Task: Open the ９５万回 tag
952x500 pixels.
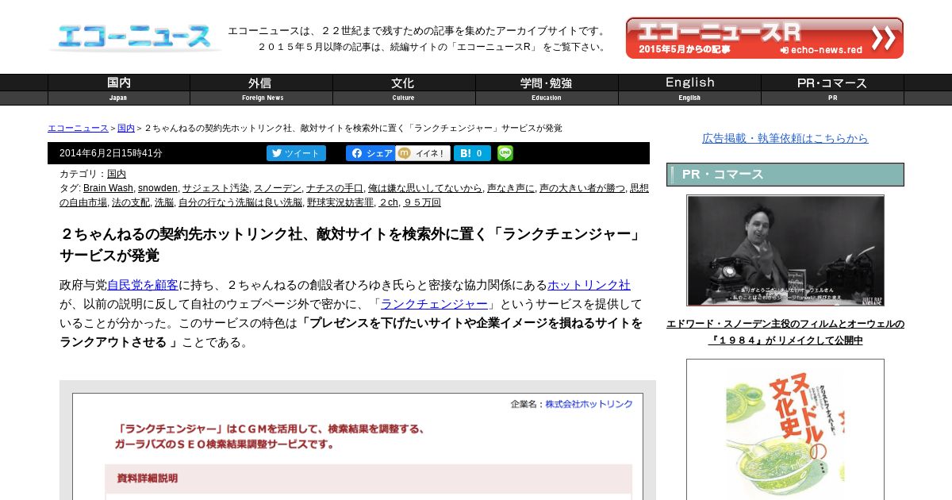Action: pos(422,202)
